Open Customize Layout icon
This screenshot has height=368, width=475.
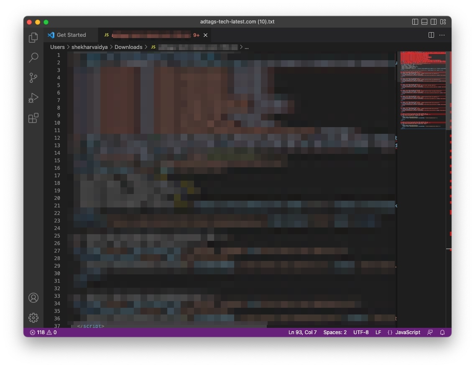443,22
